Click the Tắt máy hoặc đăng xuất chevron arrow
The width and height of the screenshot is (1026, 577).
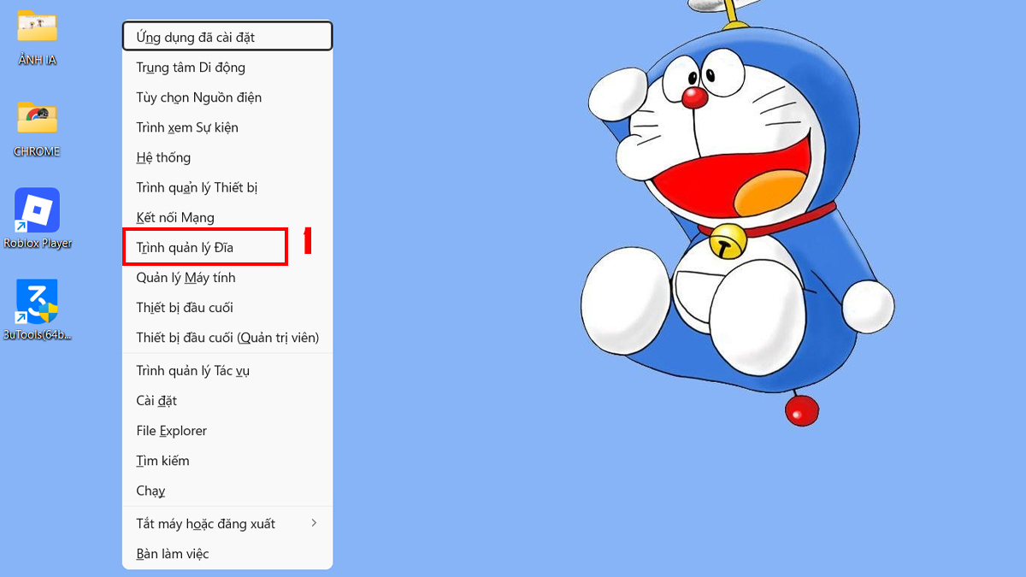pos(314,522)
